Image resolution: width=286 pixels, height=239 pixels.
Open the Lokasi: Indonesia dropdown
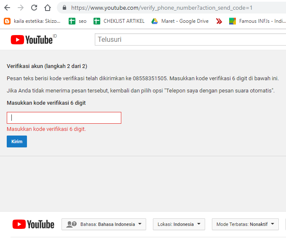179,224
